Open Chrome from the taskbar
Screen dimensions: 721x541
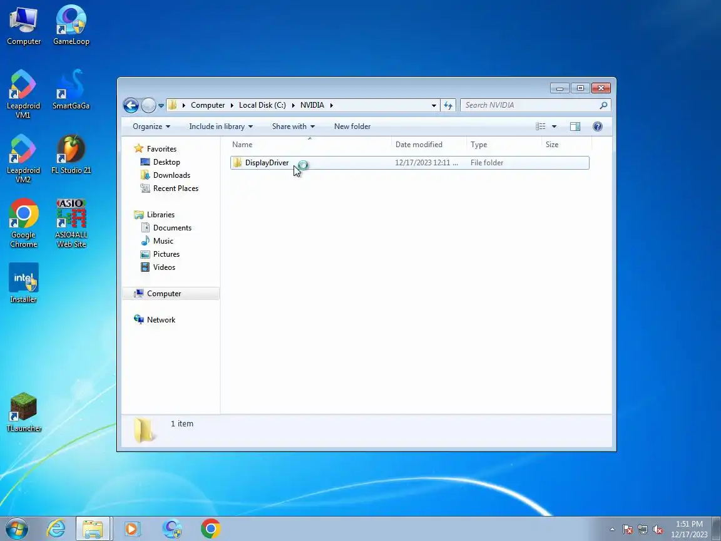pyautogui.click(x=210, y=528)
